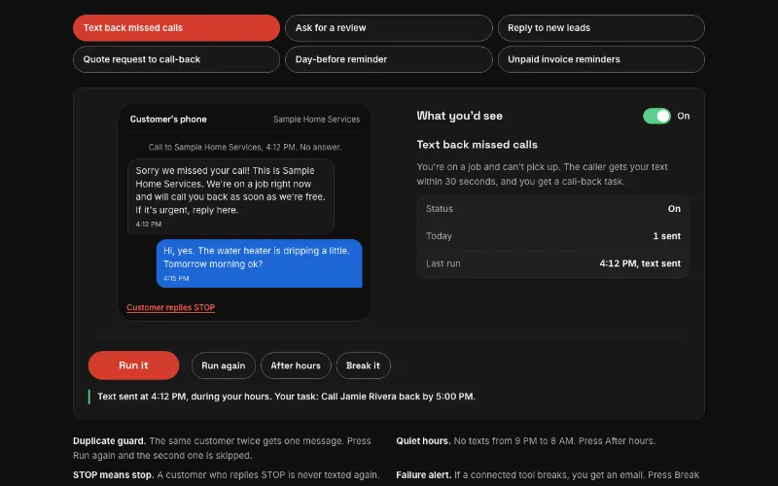The image size is (778, 486).
Task: Turn off the What you'd see toggle
Action: tap(656, 116)
